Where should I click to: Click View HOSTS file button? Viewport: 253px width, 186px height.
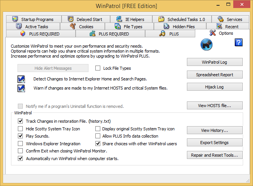click(x=215, y=105)
